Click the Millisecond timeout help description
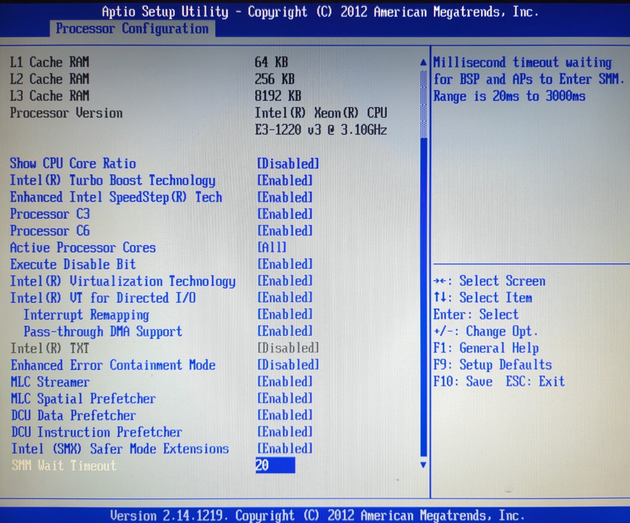 pos(529,79)
